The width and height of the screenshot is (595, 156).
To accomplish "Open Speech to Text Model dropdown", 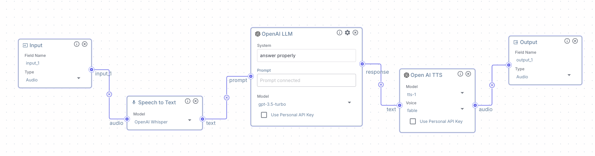I will pyautogui.click(x=163, y=122).
